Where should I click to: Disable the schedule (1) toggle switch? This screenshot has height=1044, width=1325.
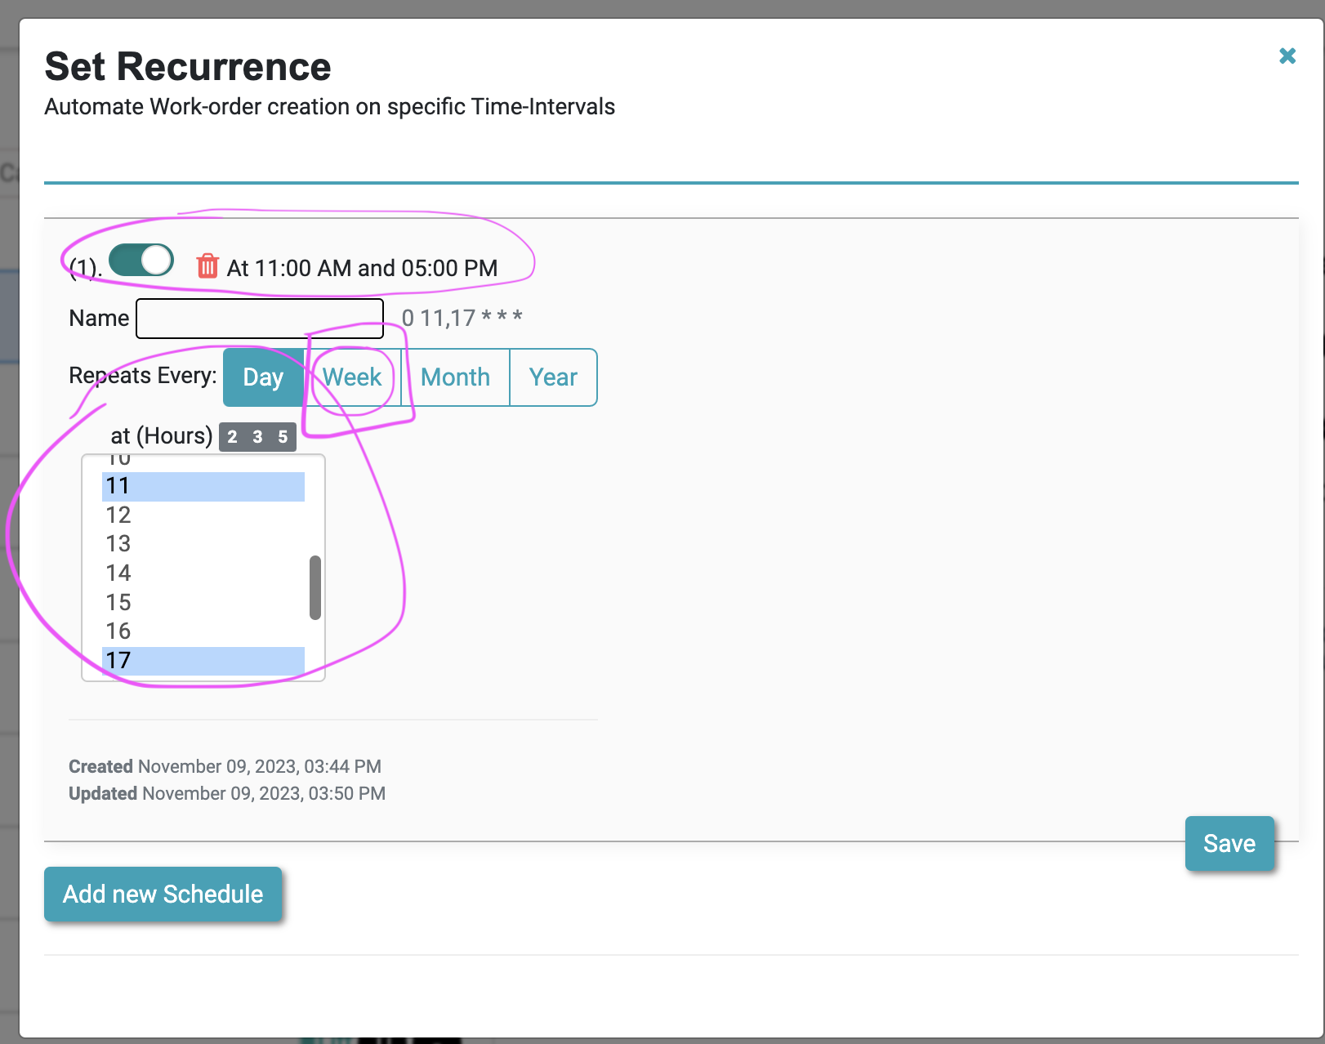(141, 261)
